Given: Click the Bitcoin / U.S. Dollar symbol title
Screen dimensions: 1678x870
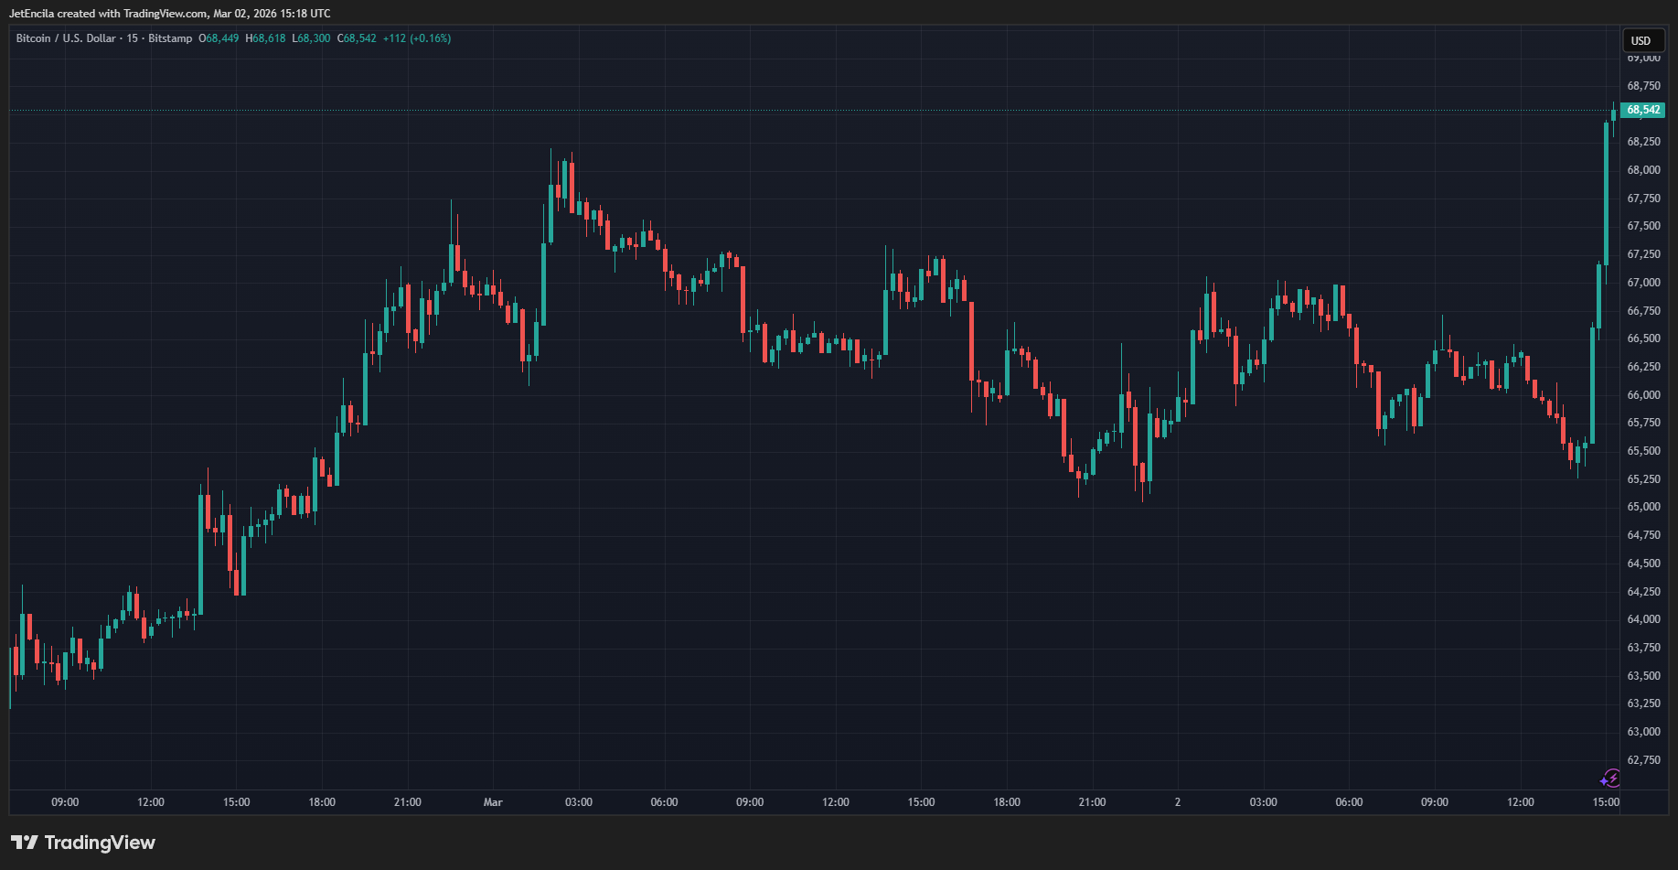Looking at the screenshot, I should (66, 38).
